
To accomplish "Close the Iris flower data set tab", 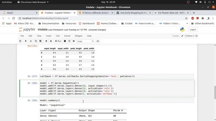I will pyautogui.click(x=188, y=13).
